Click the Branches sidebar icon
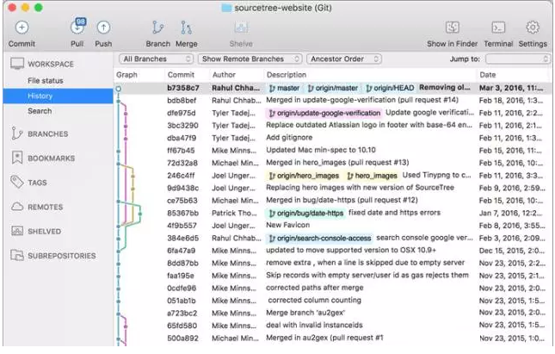555x354 pixels. [x=16, y=134]
